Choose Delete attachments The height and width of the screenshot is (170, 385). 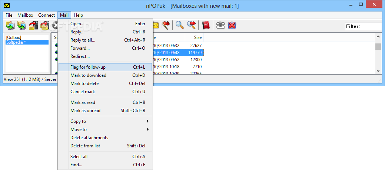pyautogui.click(x=105, y=138)
